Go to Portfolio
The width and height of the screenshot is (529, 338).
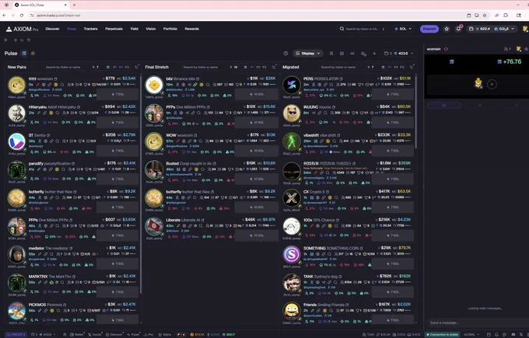click(x=170, y=29)
